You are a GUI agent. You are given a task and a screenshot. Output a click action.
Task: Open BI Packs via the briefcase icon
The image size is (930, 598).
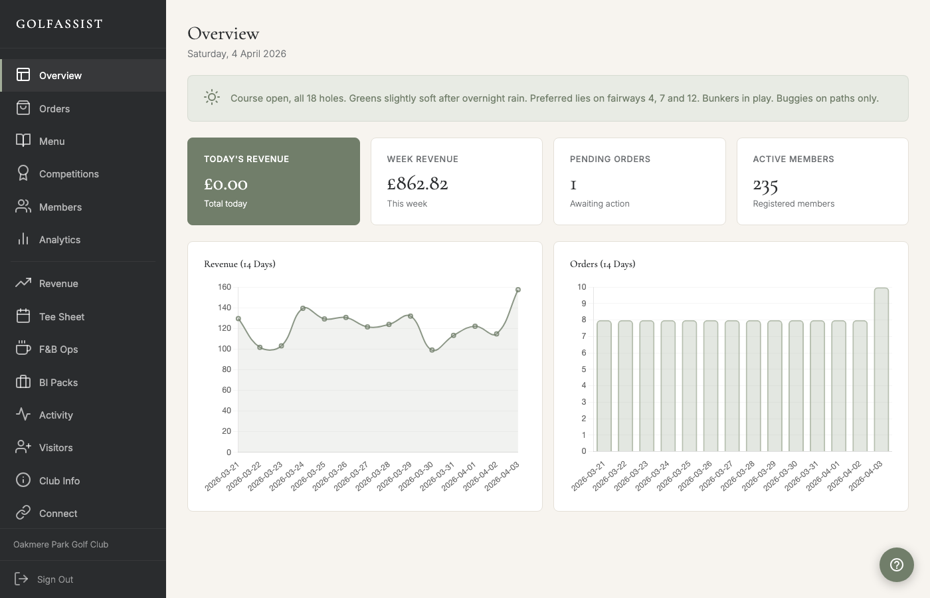click(x=23, y=382)
